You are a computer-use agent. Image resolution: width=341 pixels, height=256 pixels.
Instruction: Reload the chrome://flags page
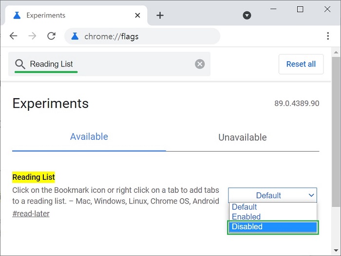coord(51,36)
